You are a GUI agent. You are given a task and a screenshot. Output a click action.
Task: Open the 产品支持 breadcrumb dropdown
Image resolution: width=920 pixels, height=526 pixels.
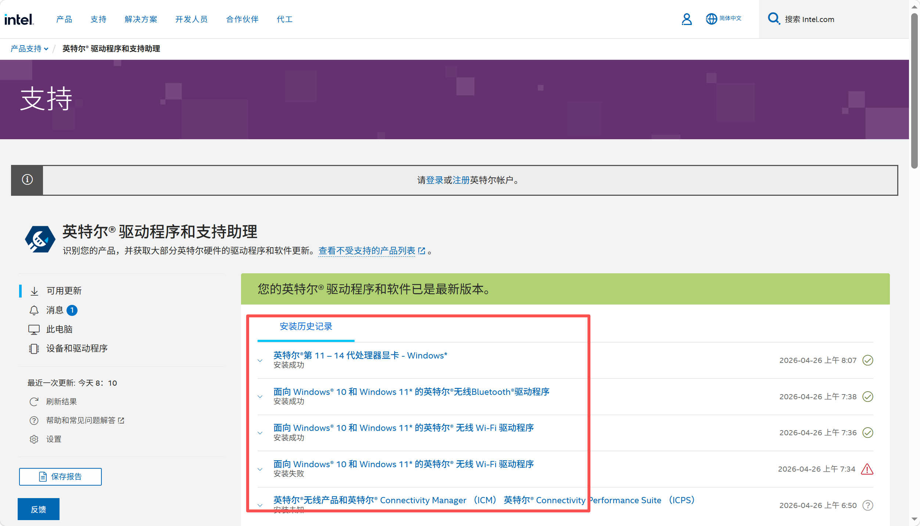coord(29,48)
